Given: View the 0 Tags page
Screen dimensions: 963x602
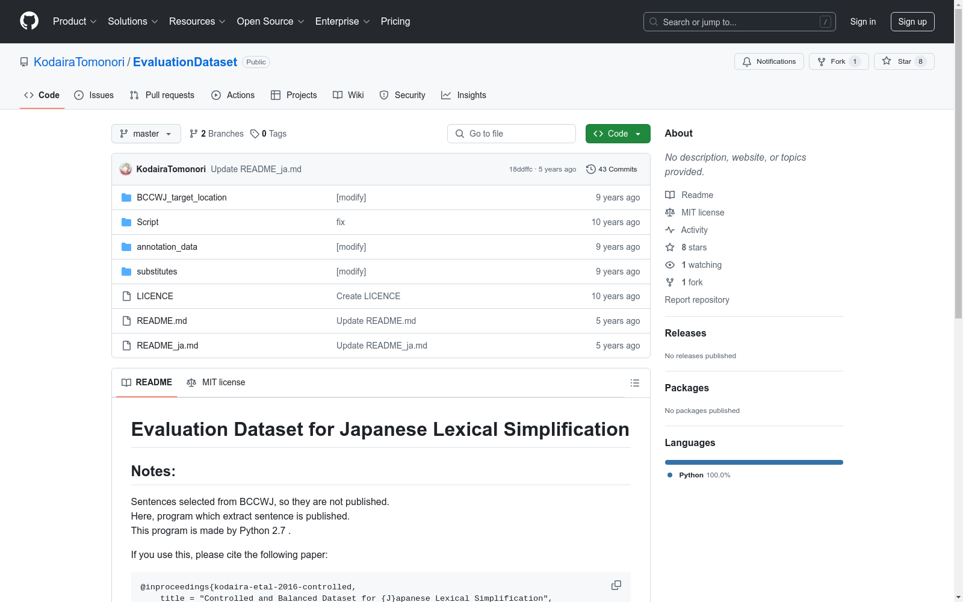Looking at the screenshot, I should [x=268, y=134].
